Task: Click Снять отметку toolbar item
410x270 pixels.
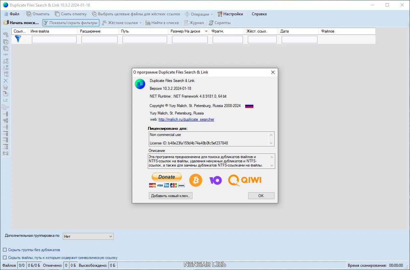Action: (71, 14)
